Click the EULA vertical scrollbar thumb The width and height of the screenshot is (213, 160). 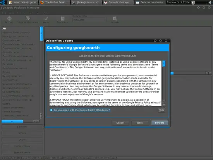coord(164,64)
